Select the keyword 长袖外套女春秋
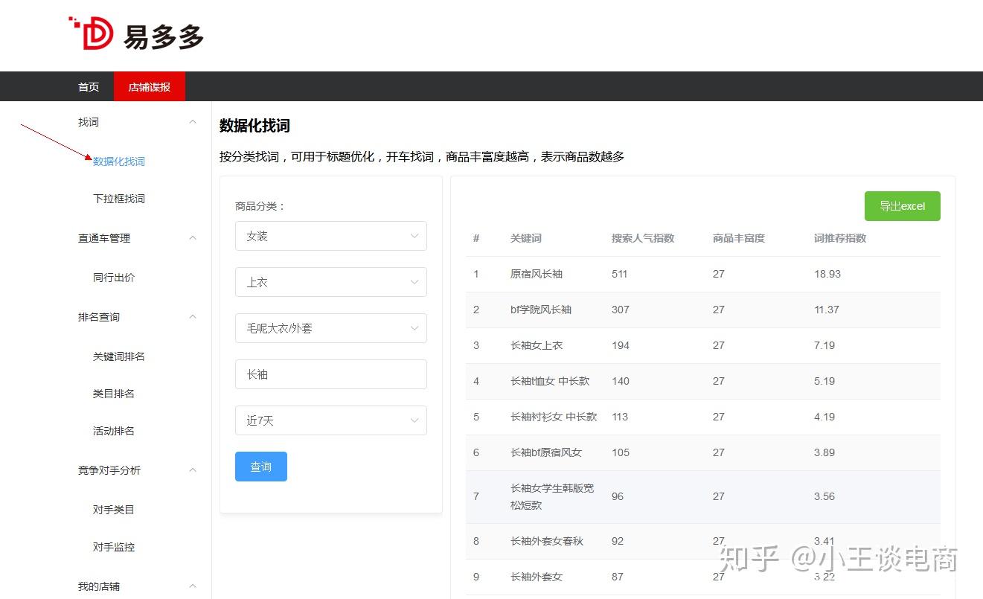 (x=547, y=541)
